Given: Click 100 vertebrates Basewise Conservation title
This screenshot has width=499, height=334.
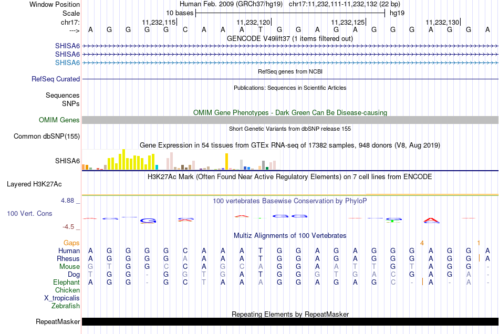Looking at the screenshot, I should [290, 201].
